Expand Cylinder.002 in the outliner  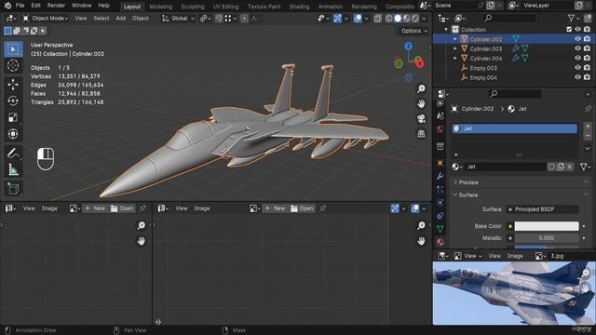pos(455,39)
